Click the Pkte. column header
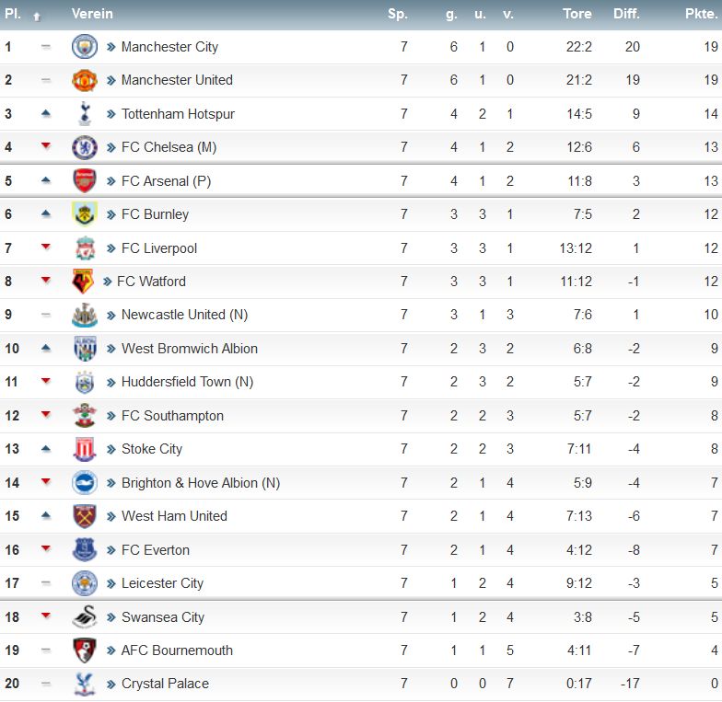 click(x=702, y=14)
